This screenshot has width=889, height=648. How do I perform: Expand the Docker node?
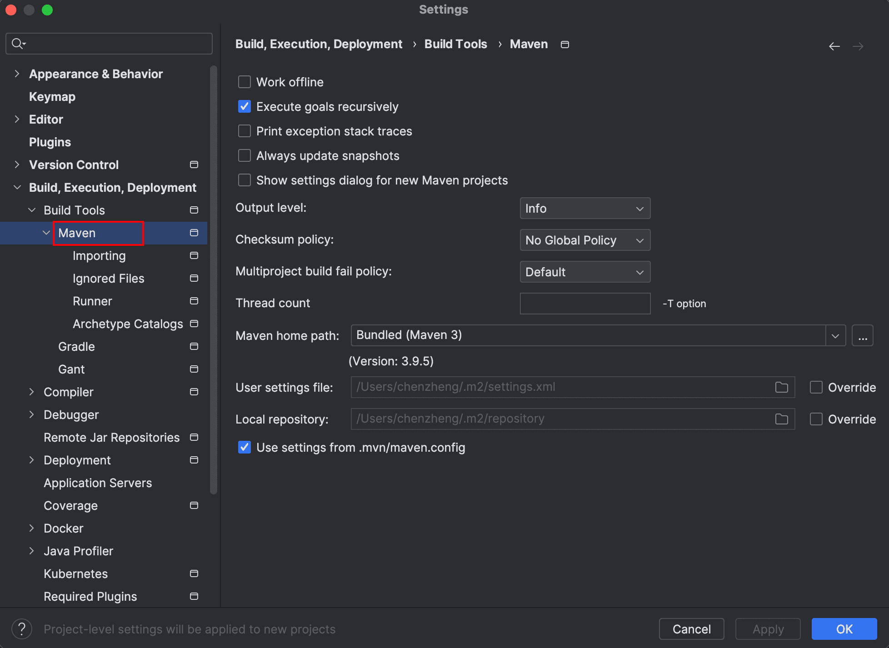click(x=32, y=528)
